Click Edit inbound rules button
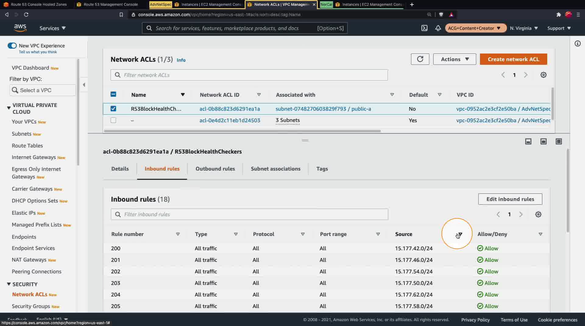The height and width of the screenshot is (326, 585). [x=510, y=199]
